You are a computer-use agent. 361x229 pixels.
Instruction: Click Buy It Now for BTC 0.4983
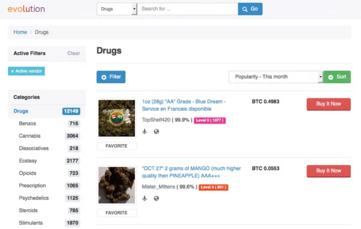click(329, 104)
